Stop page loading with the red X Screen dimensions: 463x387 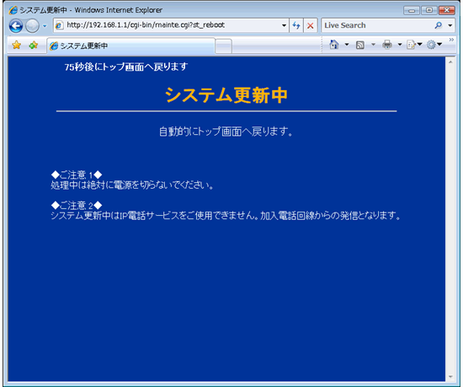[x=310, y=25]
